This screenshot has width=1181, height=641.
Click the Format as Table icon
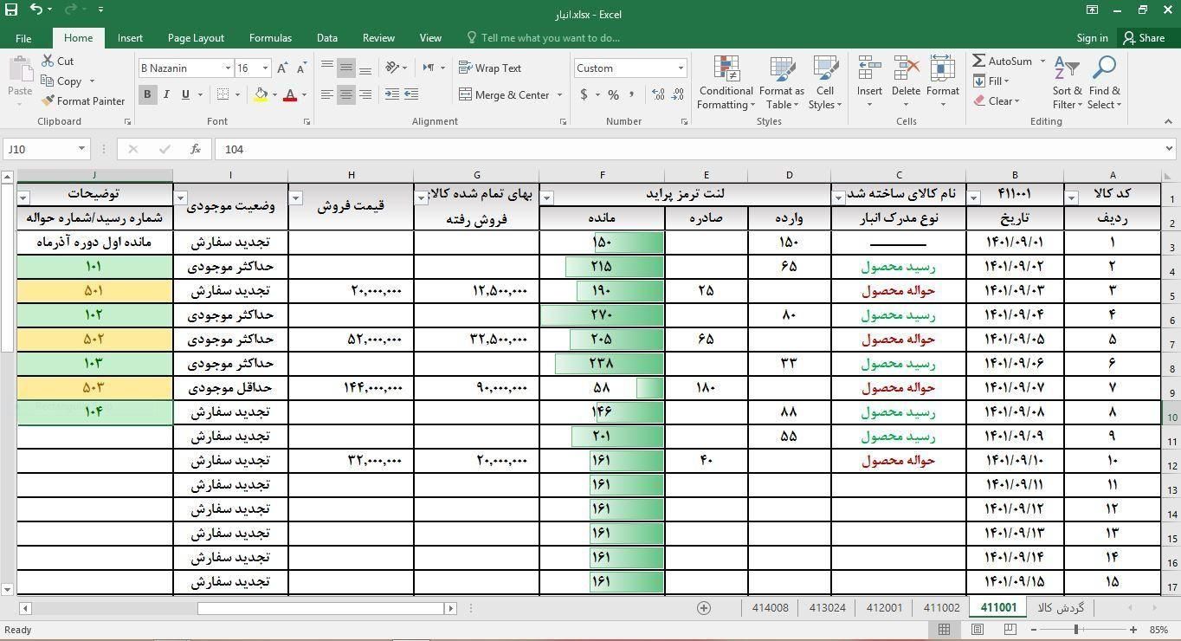click(781, 84)
